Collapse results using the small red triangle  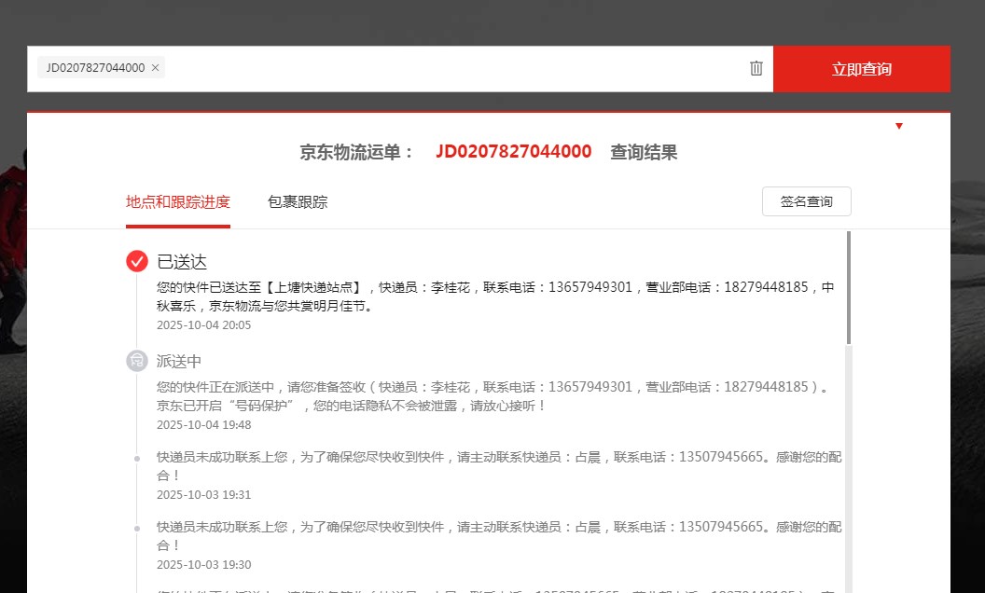click(899, 126)
